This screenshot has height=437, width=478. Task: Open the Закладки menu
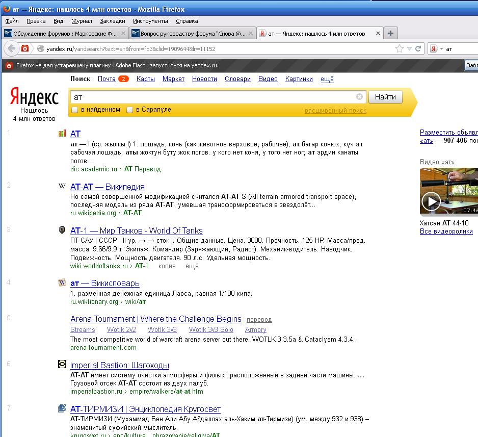coord(112,21)
